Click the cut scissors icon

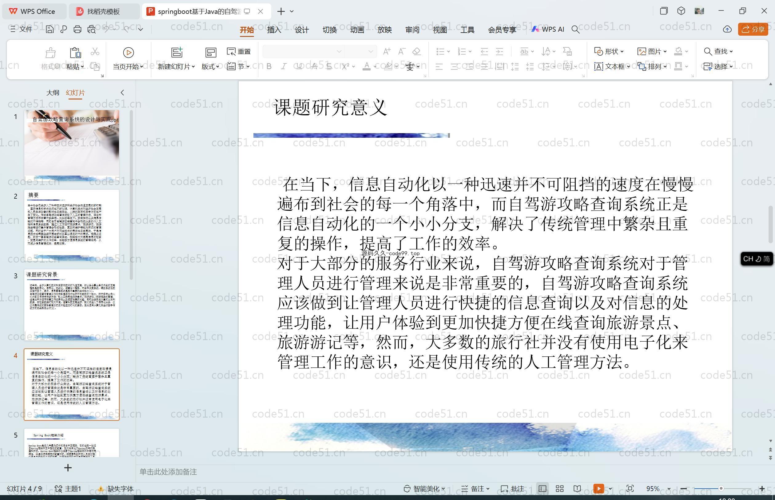click(95, 52)
